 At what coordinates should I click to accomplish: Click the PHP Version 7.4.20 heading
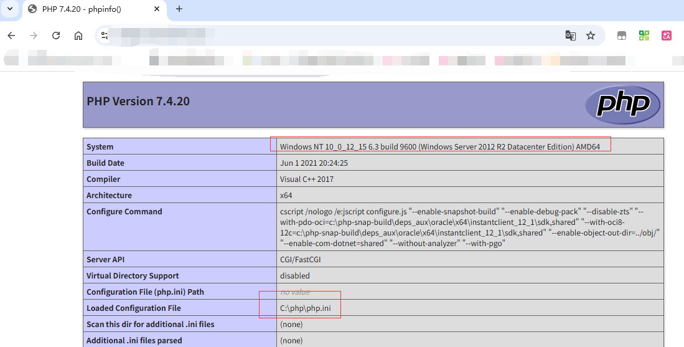138,101
